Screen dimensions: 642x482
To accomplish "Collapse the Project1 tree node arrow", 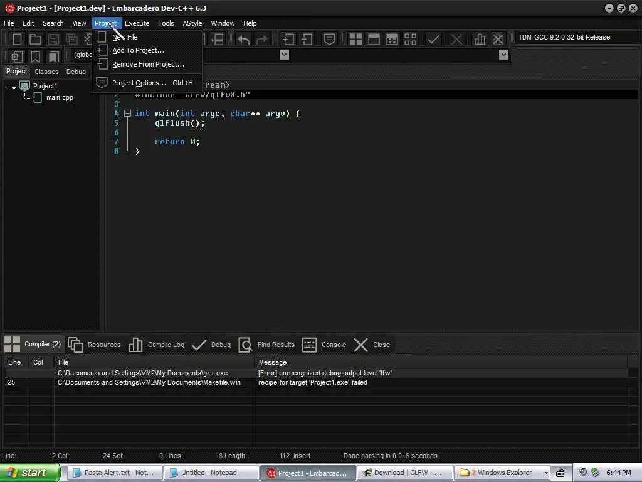I will [14, 87].
